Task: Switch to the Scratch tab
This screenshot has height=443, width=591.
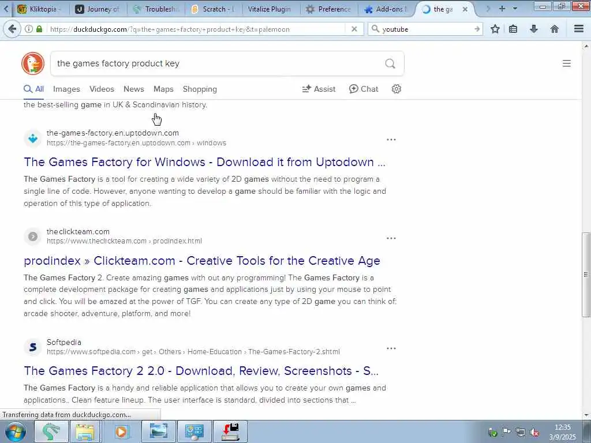Action: point(214,9)
